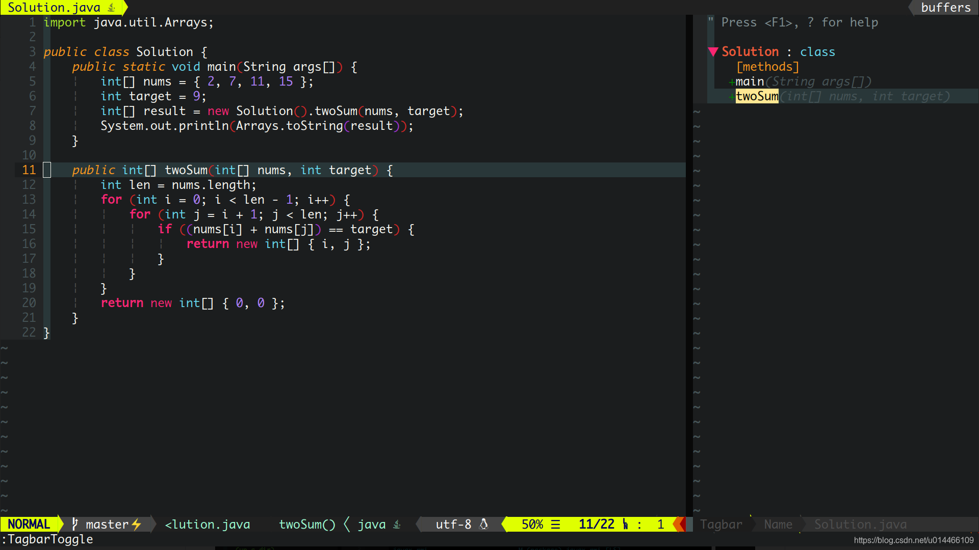Click the twoSum method signature in editor
The width and height of the screenshot is (979, 550).
point(233,170)
